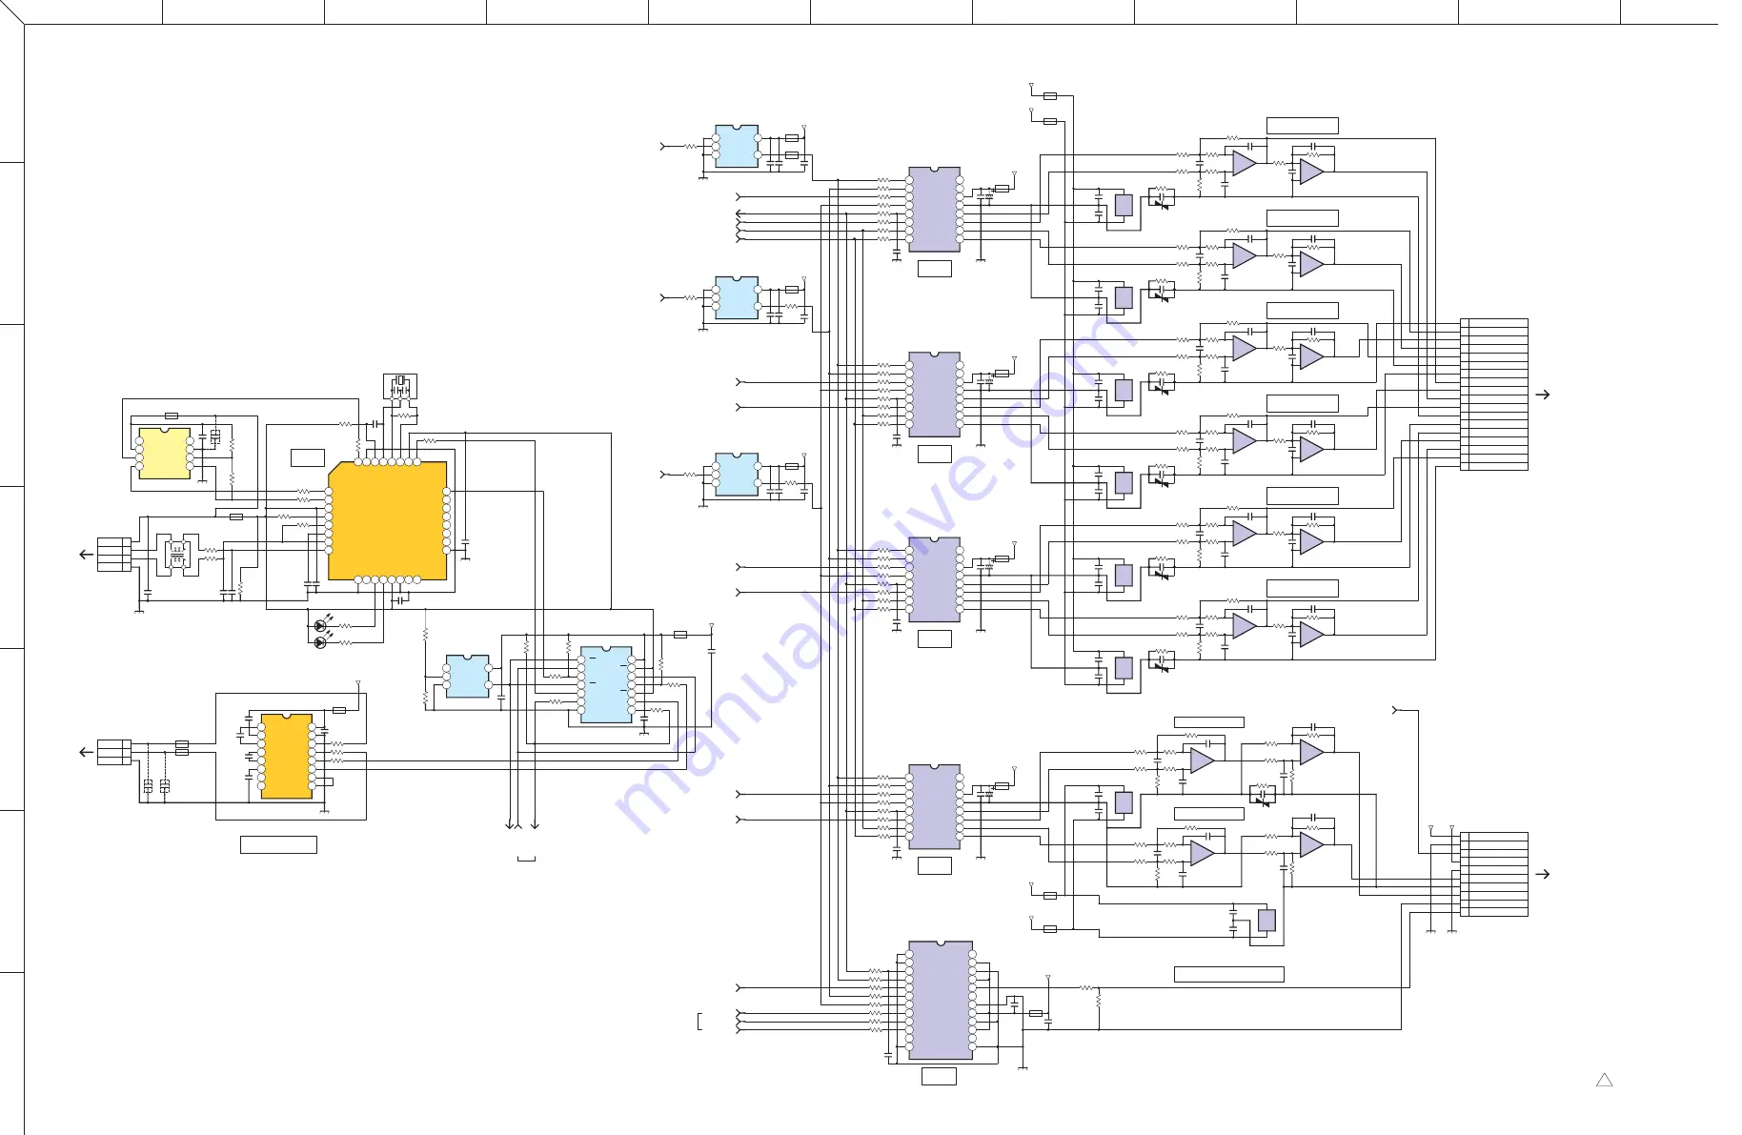1742x1135 pixels.
Task: Select the topmost light-blue chip
Action: [x=737, y=146]
